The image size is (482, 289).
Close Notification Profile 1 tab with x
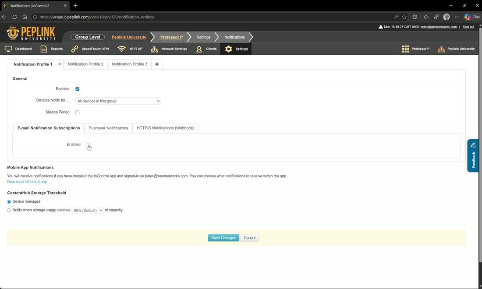click(x=59, y=64)
